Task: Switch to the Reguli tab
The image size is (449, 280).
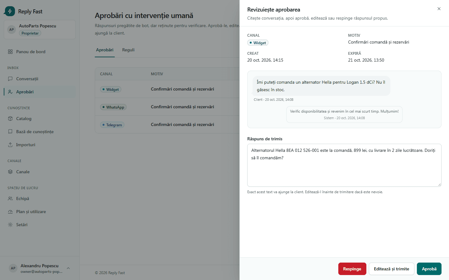Action: 128,50
